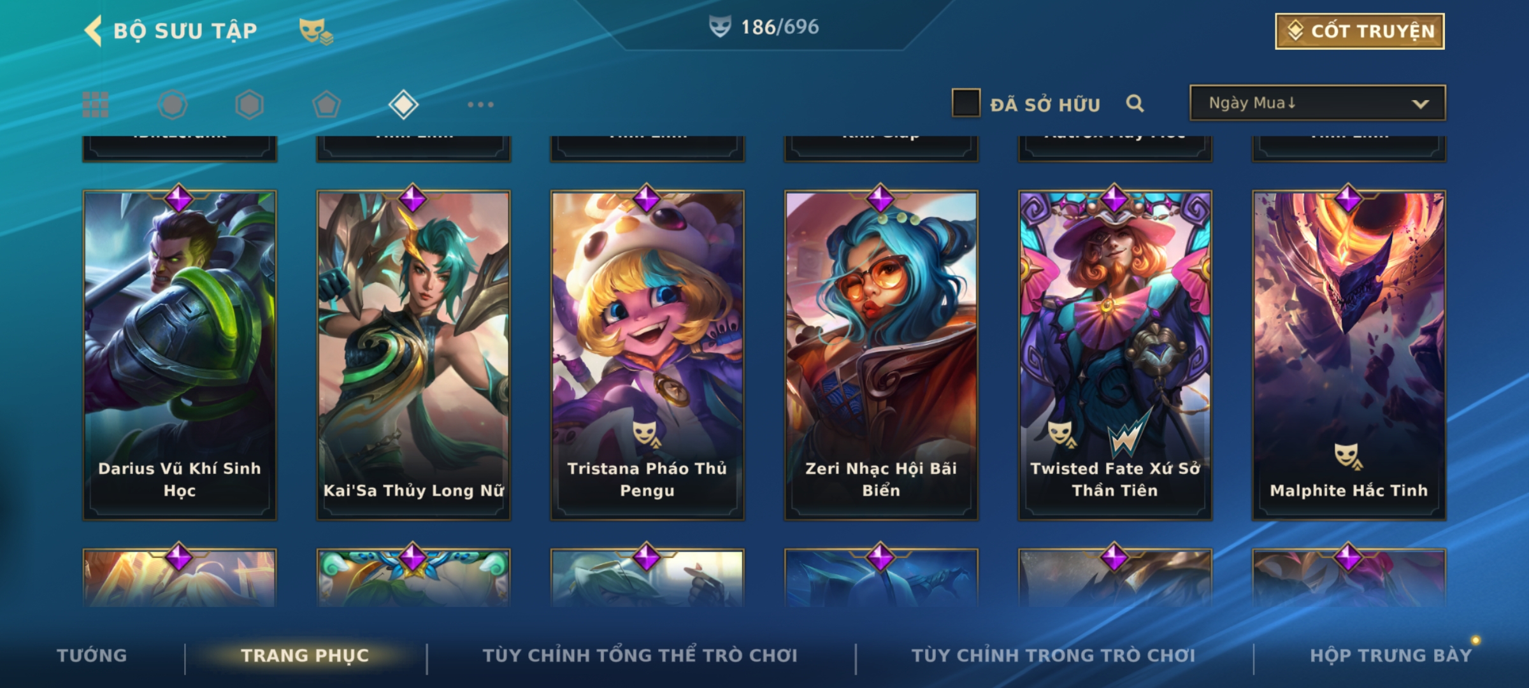The height and width of the screenshot is (688, 1529).
Task: Open Tùy Chỉnh Trong Trò Chơi tab
Action: point(1053,656)
